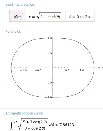Click the -0.5 label on horizontal axis
The width and height of the screenshot is (103, 131).
pyautogui.click(x=38, y=70)
